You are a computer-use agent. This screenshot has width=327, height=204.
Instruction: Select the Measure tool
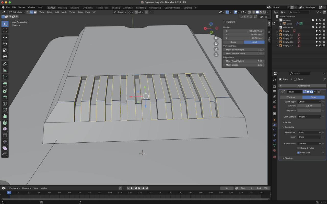coord(5,70)
